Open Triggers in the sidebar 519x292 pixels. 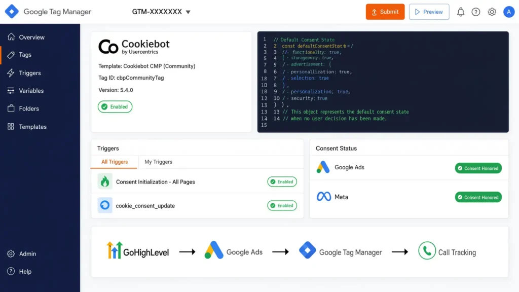pos(40,73)
